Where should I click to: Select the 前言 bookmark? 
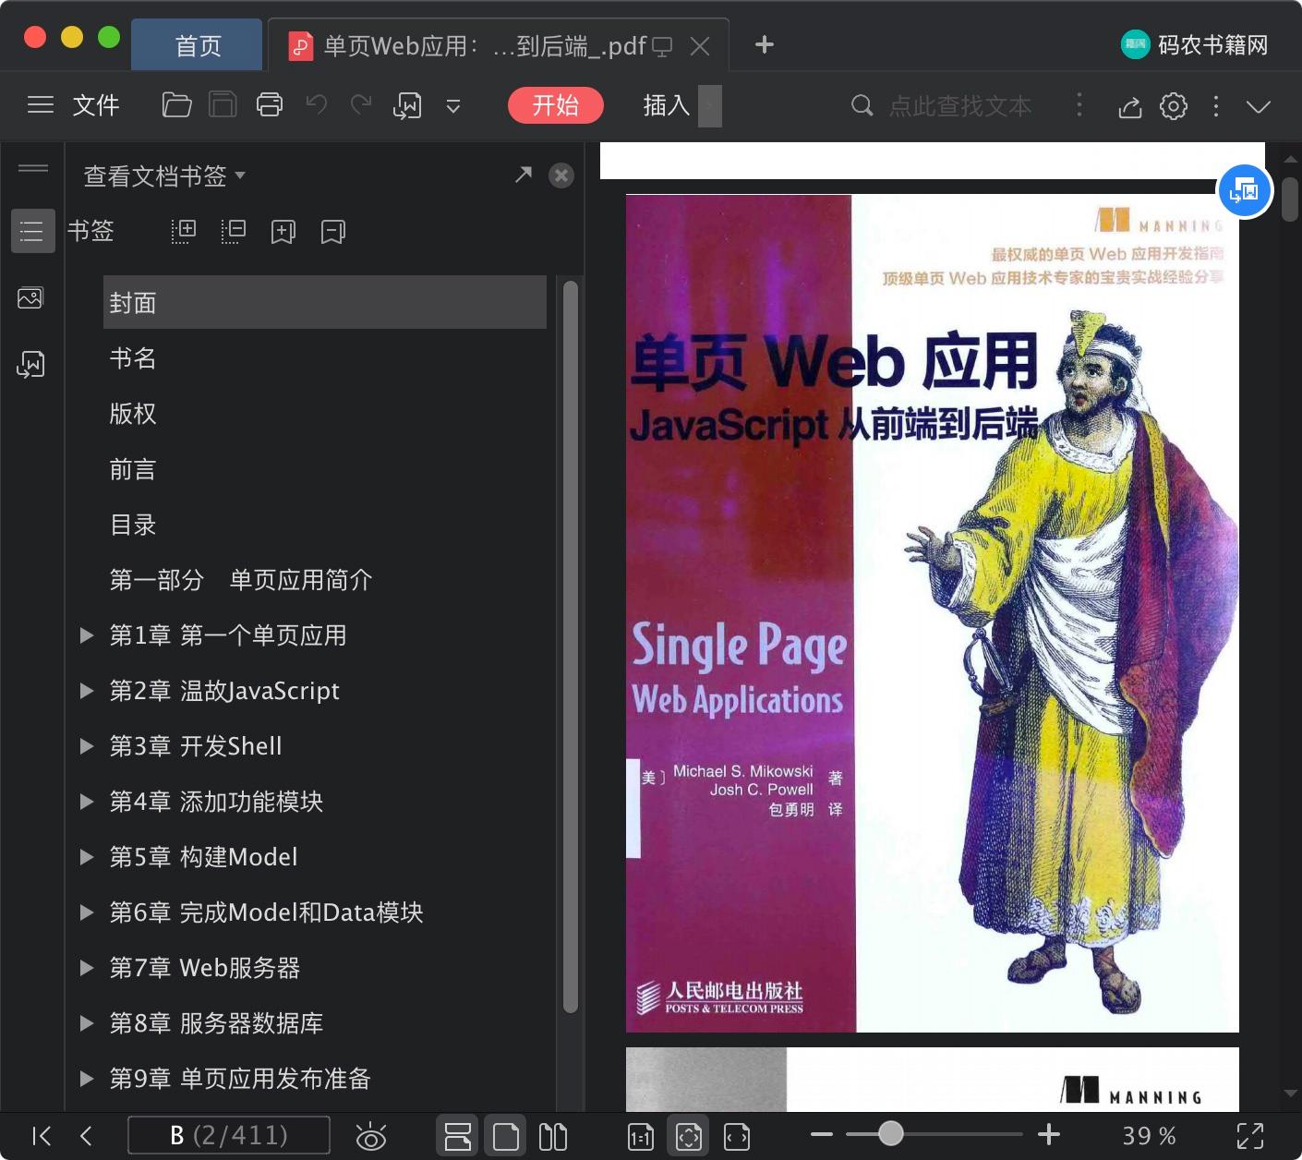pyautogui.click(x=133, y=469)
